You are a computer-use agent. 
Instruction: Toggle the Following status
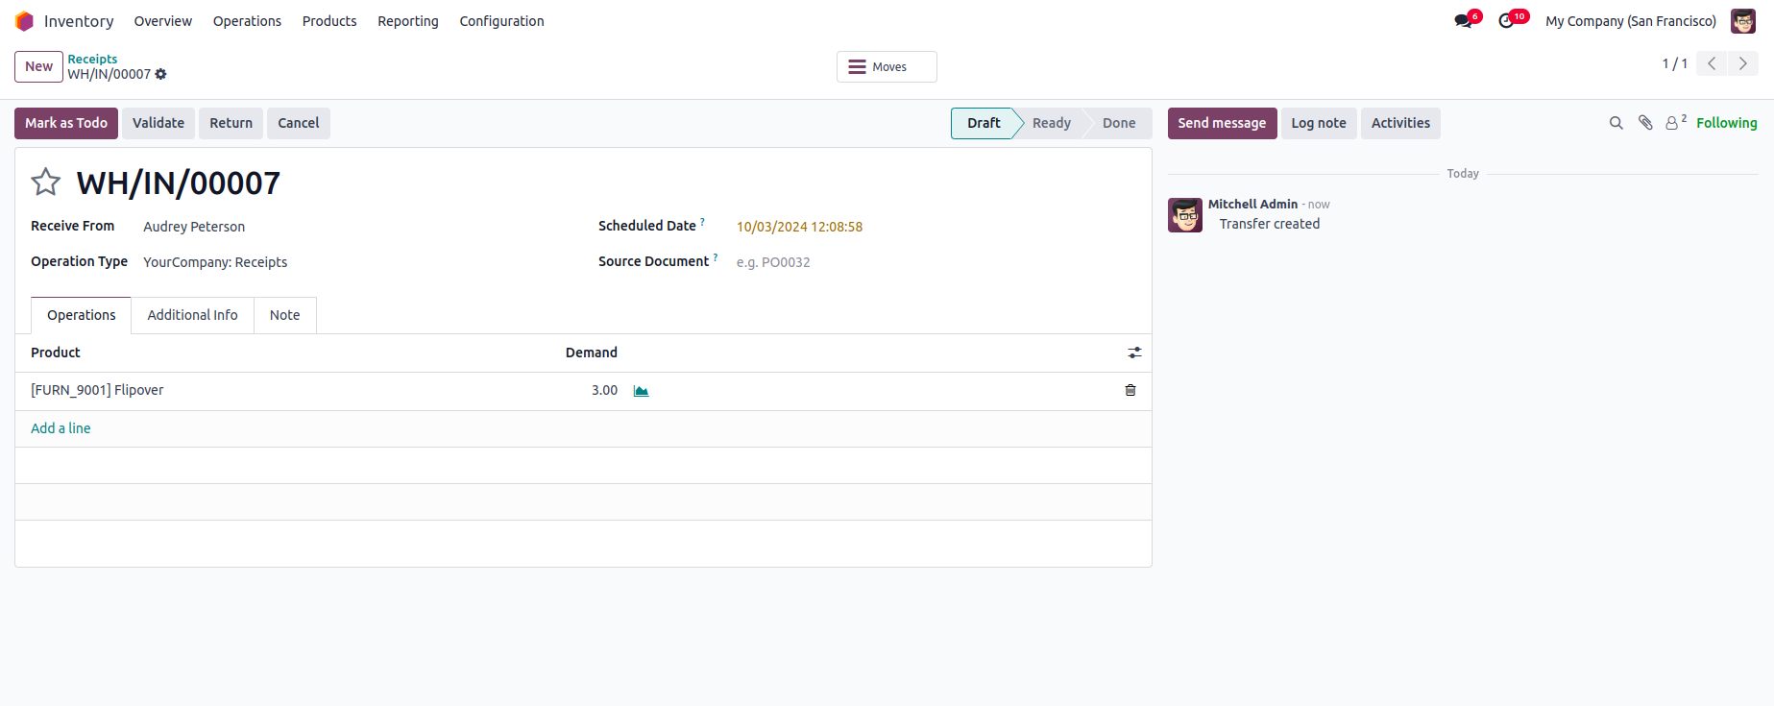pyautogui.click(x=1726, y=123)
